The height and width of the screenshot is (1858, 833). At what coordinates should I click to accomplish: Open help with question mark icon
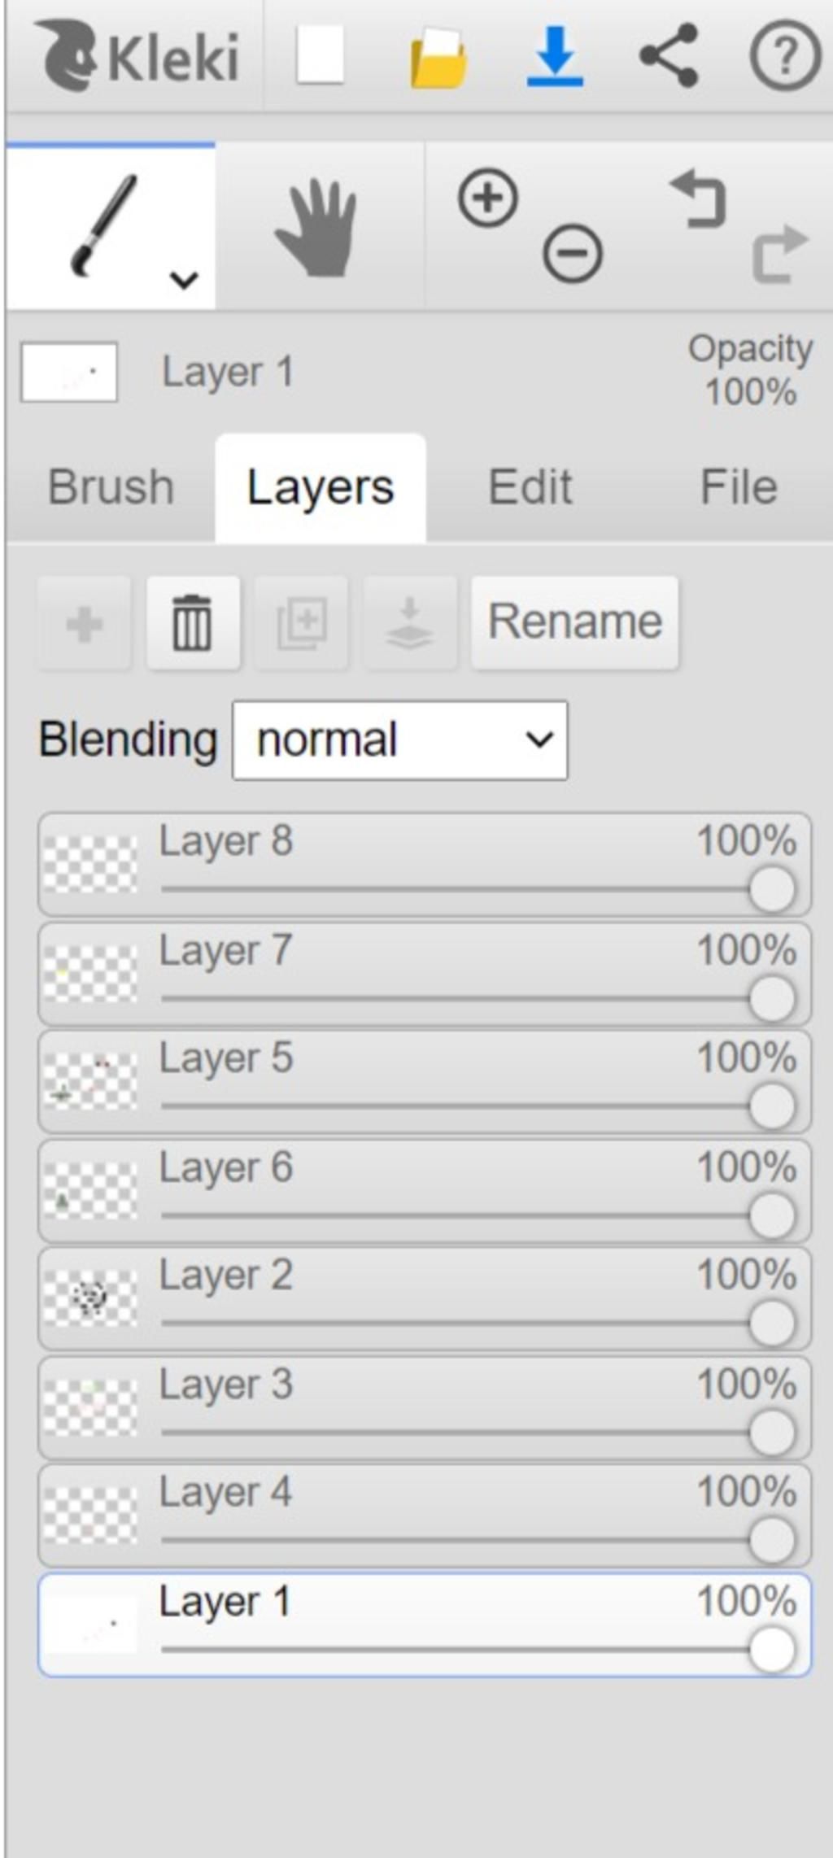[784, 55]
